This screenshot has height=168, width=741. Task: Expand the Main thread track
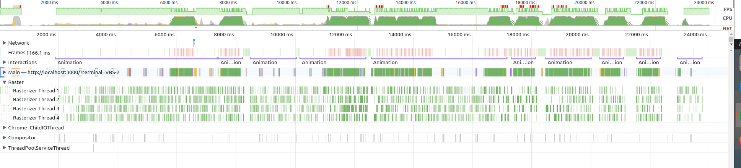coord(5,72)
